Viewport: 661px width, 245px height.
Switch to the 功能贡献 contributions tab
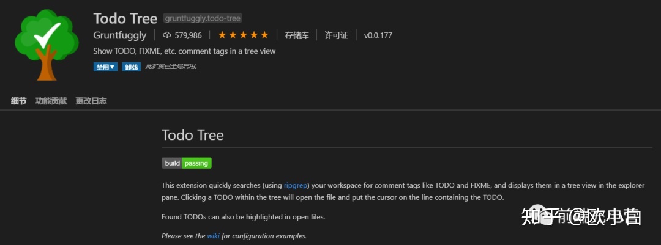click(51, 101)
